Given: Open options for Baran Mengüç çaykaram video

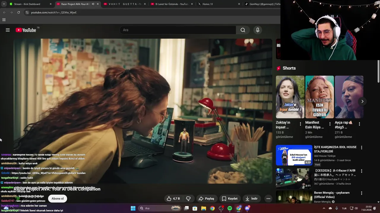Looking at the screenshot, I should (362, 193).
